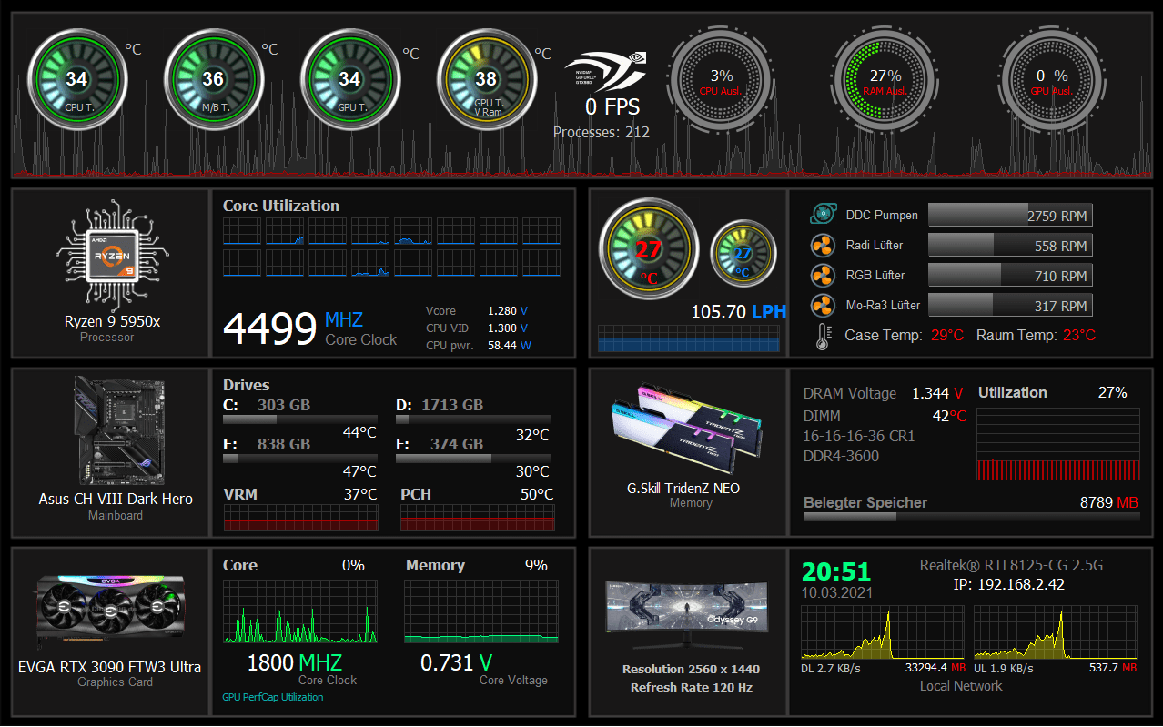Click the small blue 27°C water gauge
The height and width of the screenshot is (727, 1163).
tap(743, 254)
